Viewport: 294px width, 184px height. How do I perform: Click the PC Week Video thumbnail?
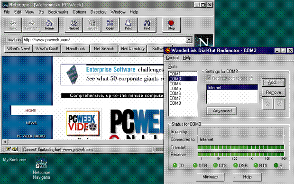coord(83,123)
